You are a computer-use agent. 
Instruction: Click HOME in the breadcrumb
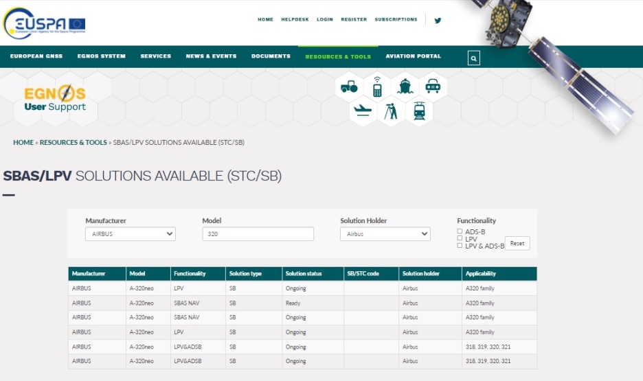(23, 143)
